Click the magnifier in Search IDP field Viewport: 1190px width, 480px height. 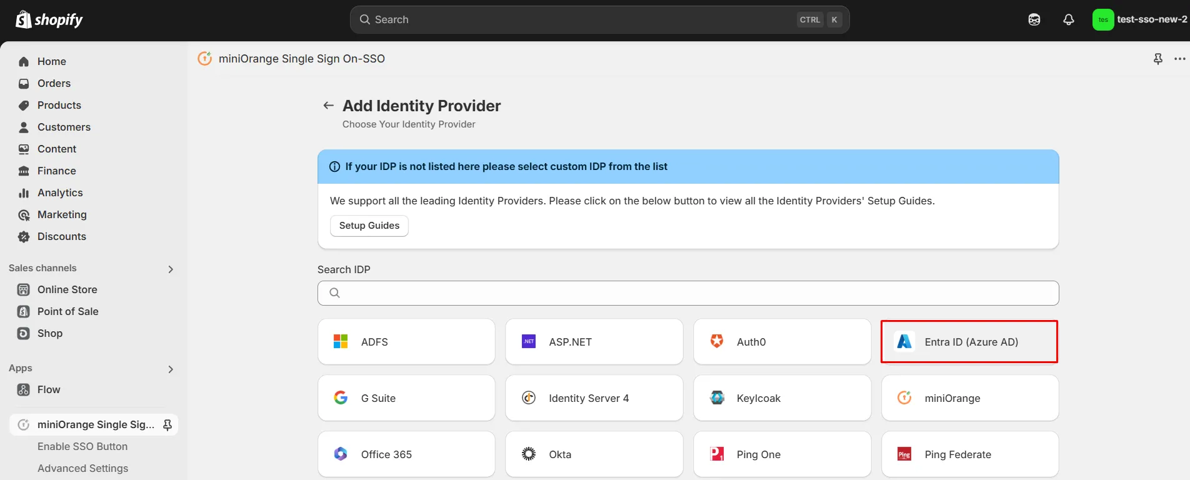click(x=335, y=292)
